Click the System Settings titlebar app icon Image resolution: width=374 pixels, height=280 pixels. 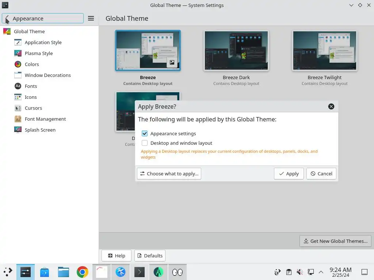pos(5,5)
